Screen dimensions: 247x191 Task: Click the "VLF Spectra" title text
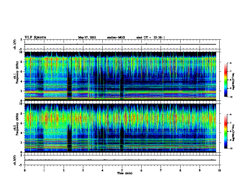(x=35, y=37)
